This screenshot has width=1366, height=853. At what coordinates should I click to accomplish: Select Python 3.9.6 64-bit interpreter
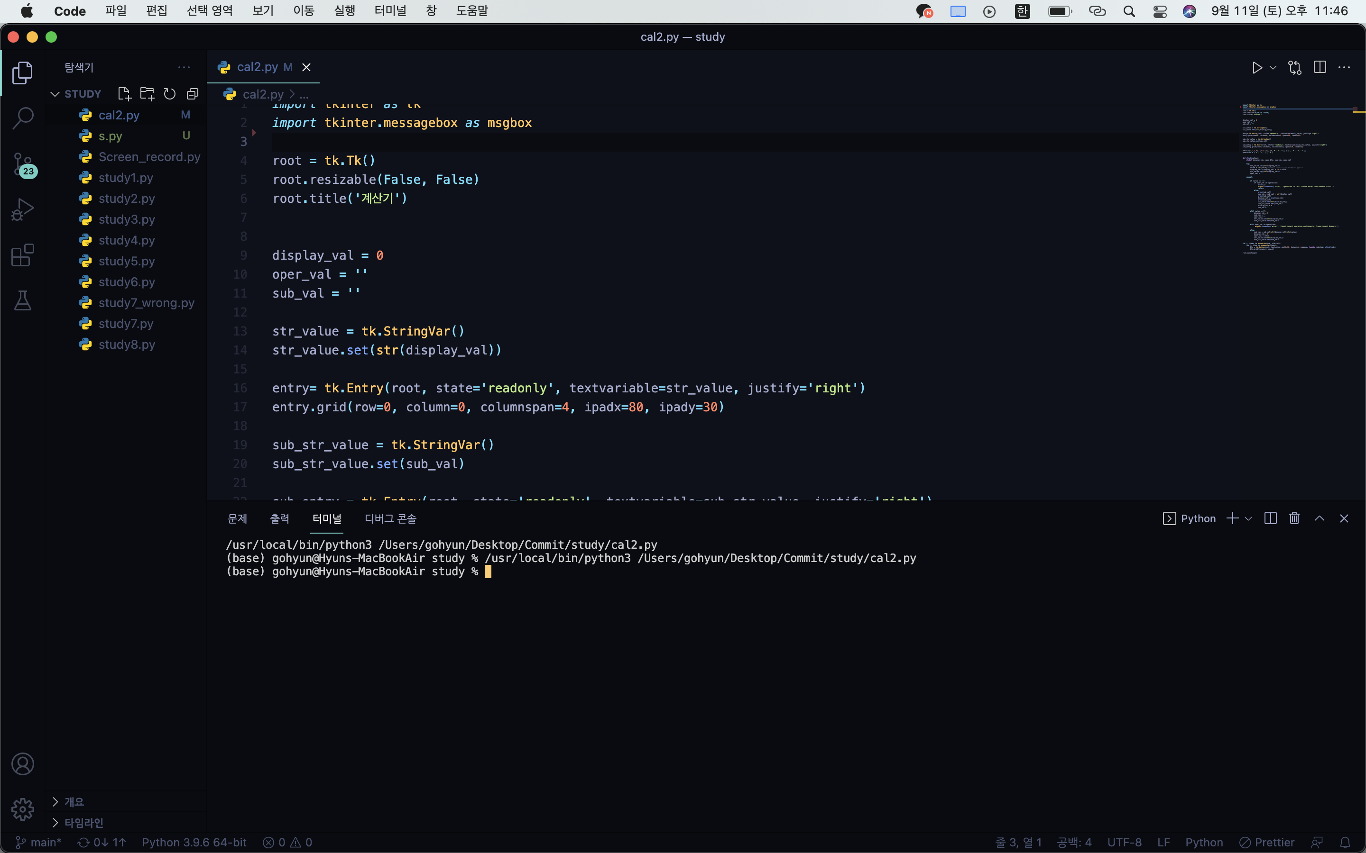tap(194, 842)
